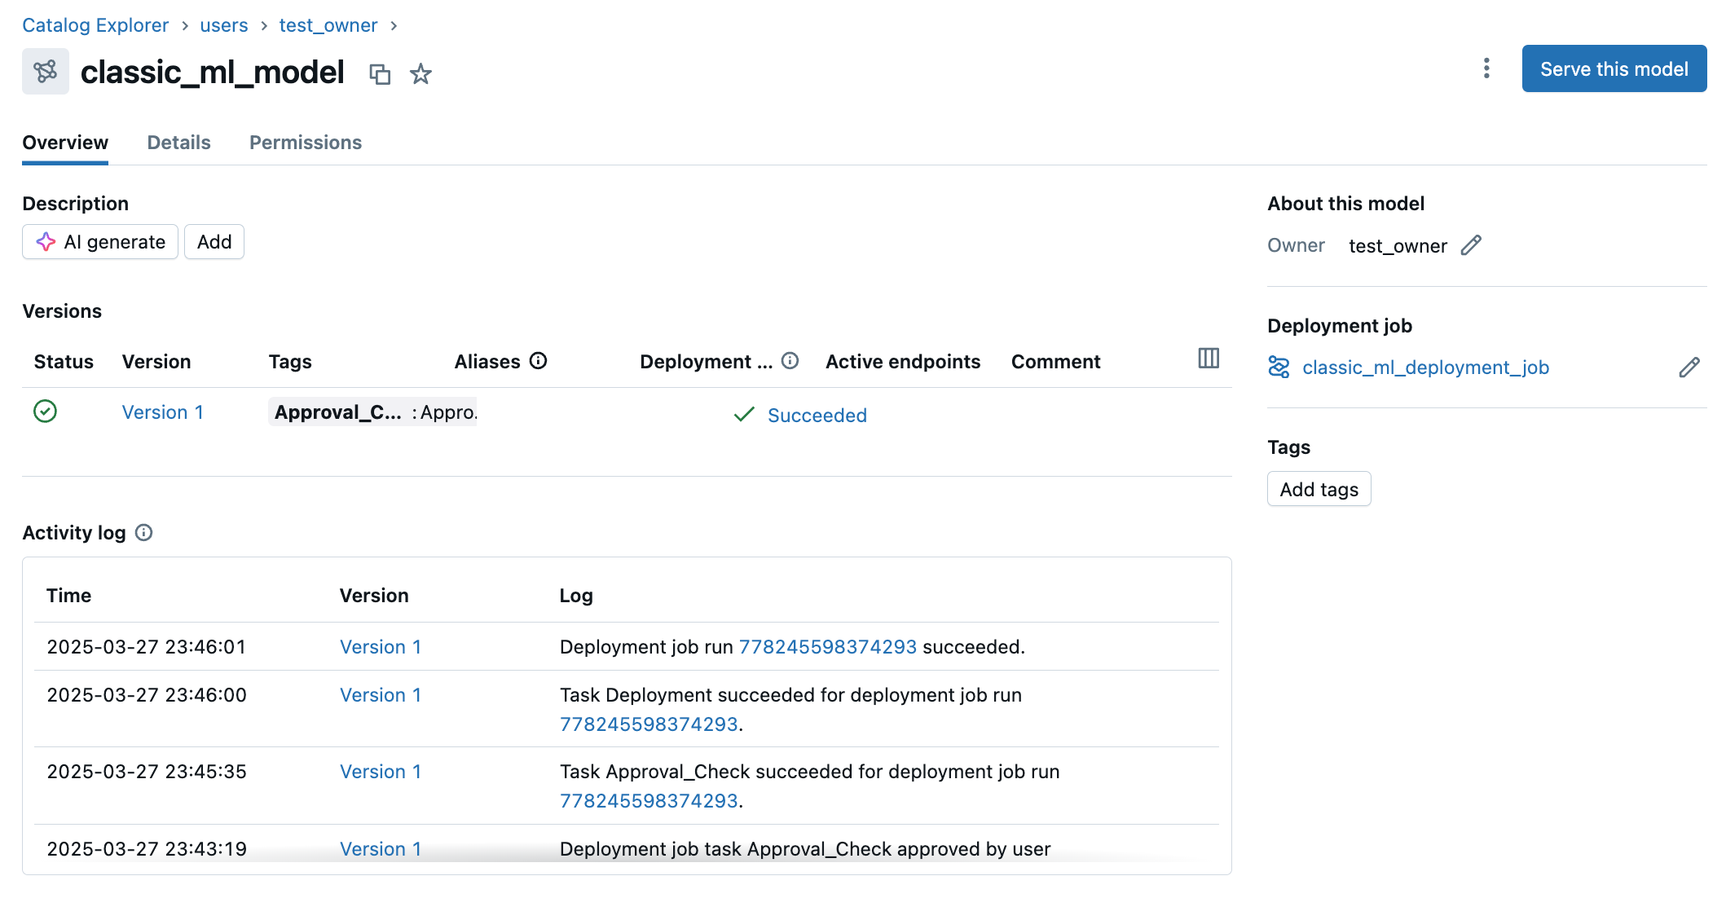Switch to the Permissions tab
Viewport: 1726px width, 898px height.
[x=306, y=142]
